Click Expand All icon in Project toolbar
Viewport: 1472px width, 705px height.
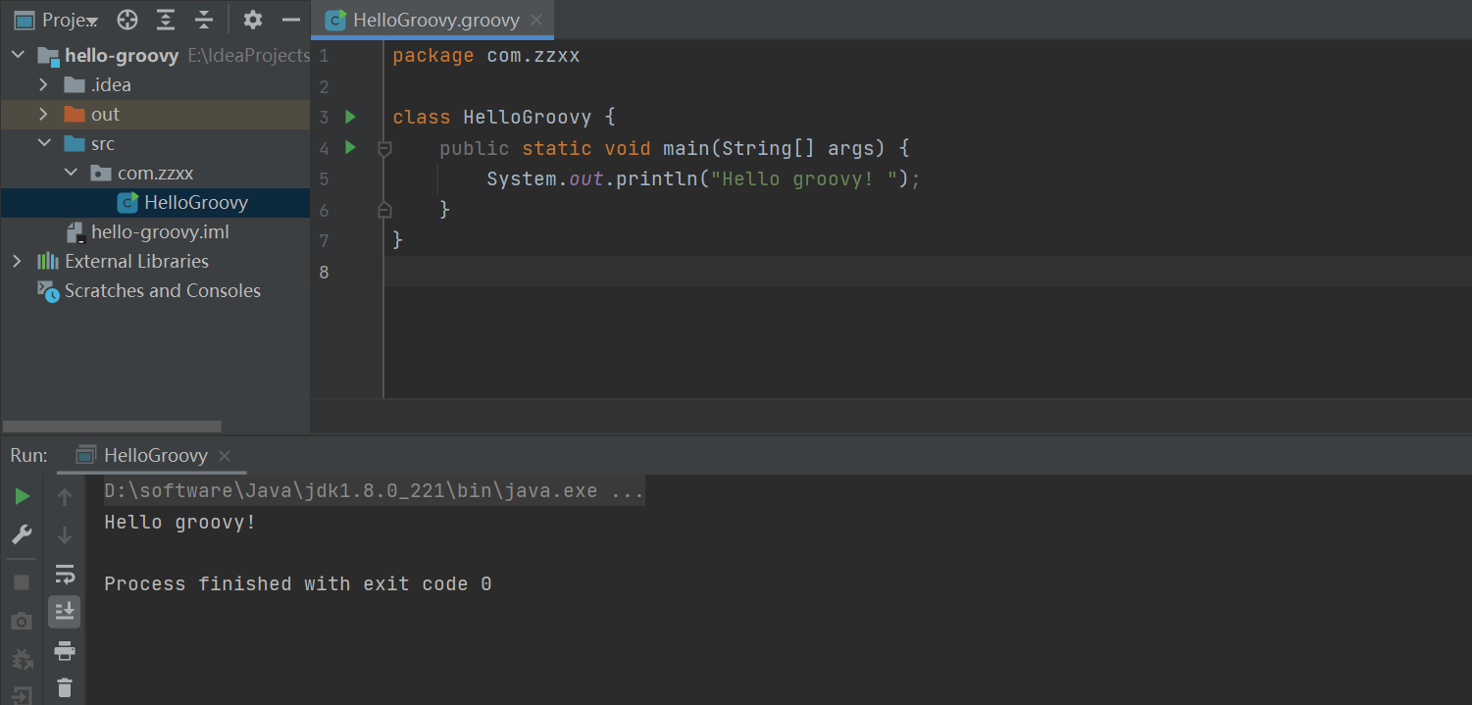click(166, 20)
